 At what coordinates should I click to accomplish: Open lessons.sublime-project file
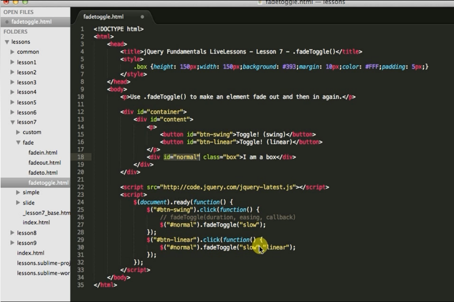pos(44,263)
